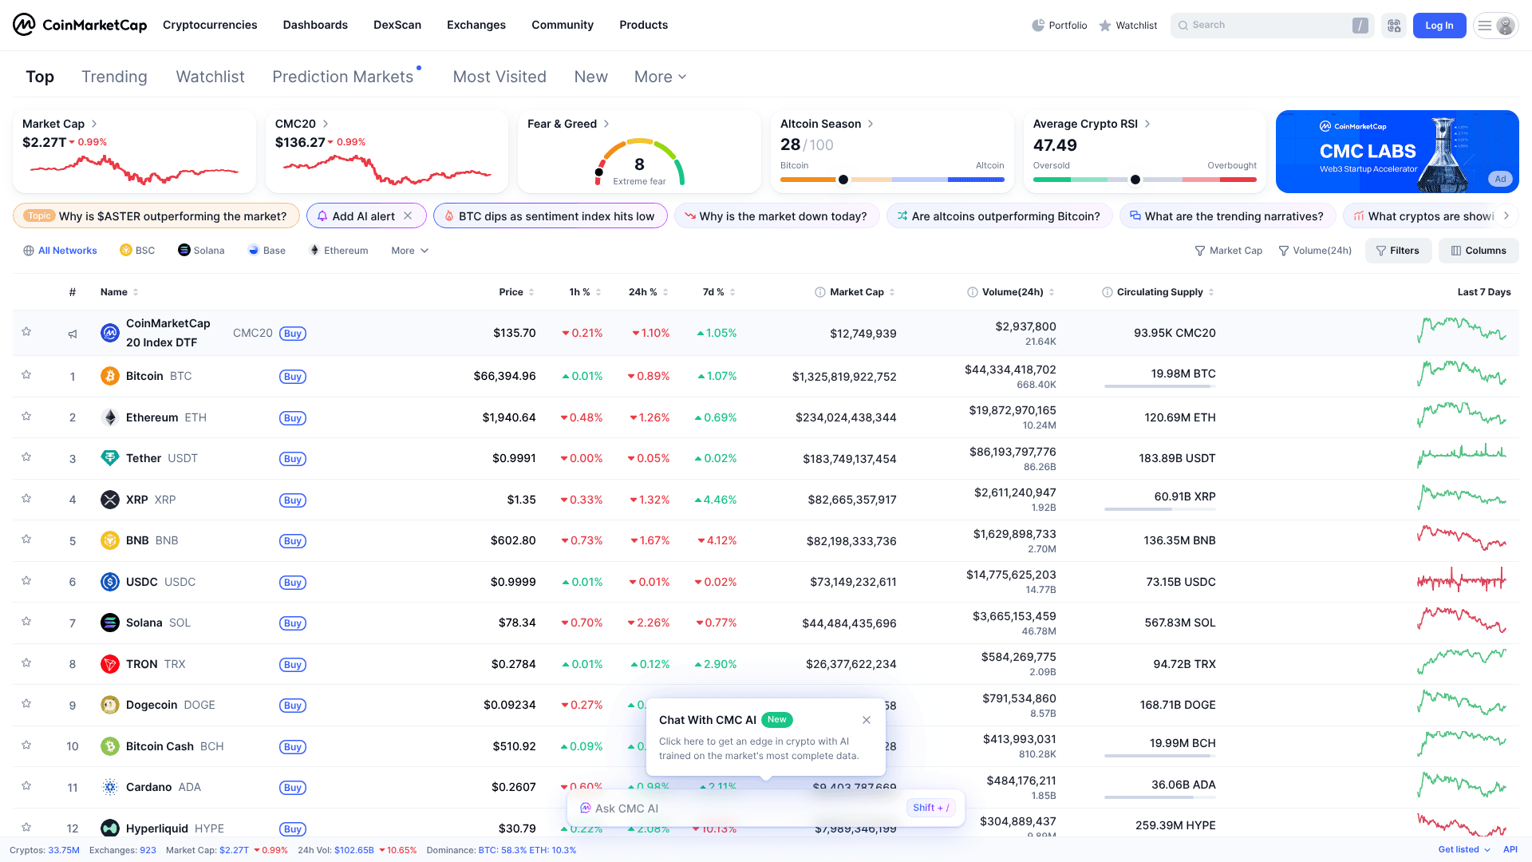
Task: Open the Columns customization
Action: [1479, 250]
